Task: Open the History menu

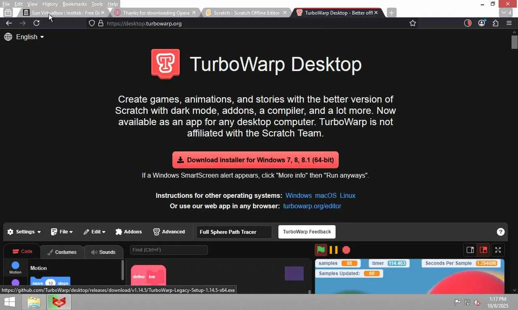Action: click(50, 4)
